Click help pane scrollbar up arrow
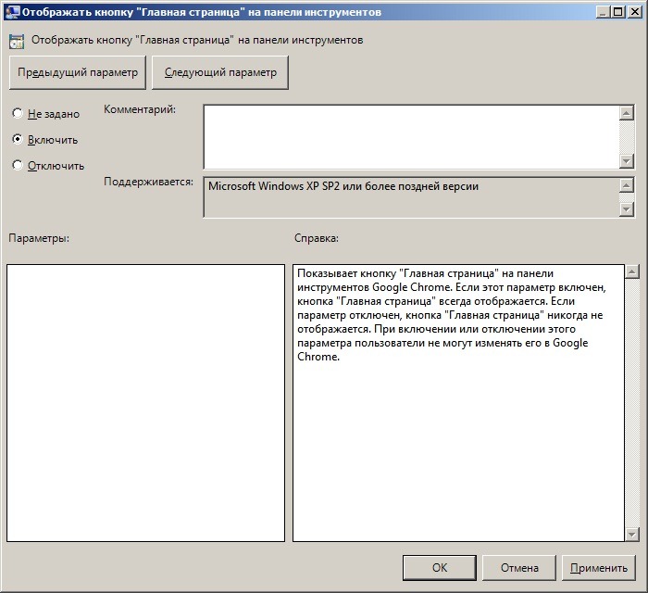The image size is (648, 593). click(632, 271)
